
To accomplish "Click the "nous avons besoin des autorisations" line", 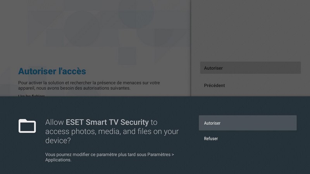I will [74, 88].
